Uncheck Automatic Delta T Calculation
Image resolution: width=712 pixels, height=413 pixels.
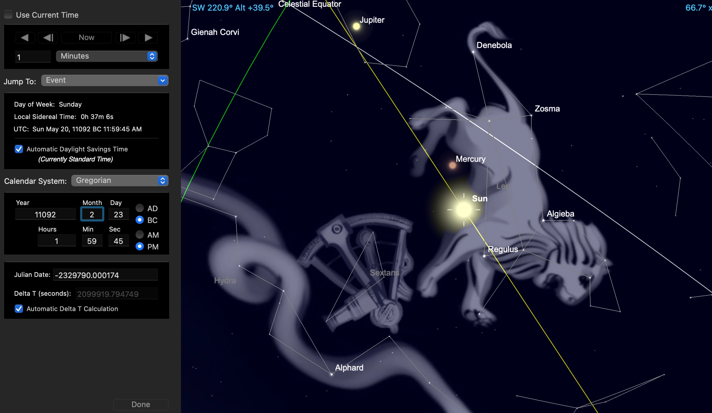[x=19, y=309]
